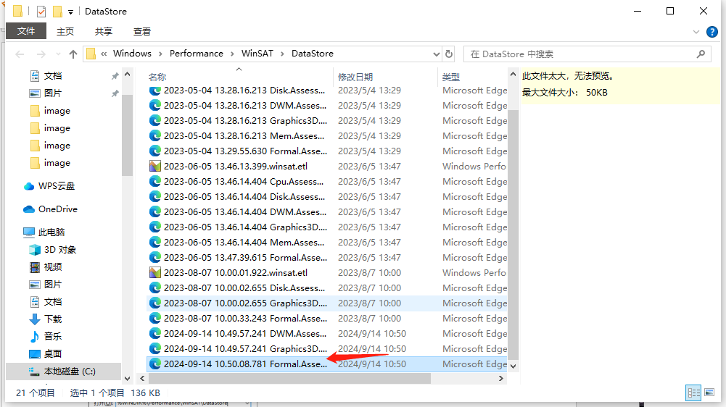This screenshot has height=407, width=726.
Task: Open 下载 folder in sidebar
Action: coord(52,319)
